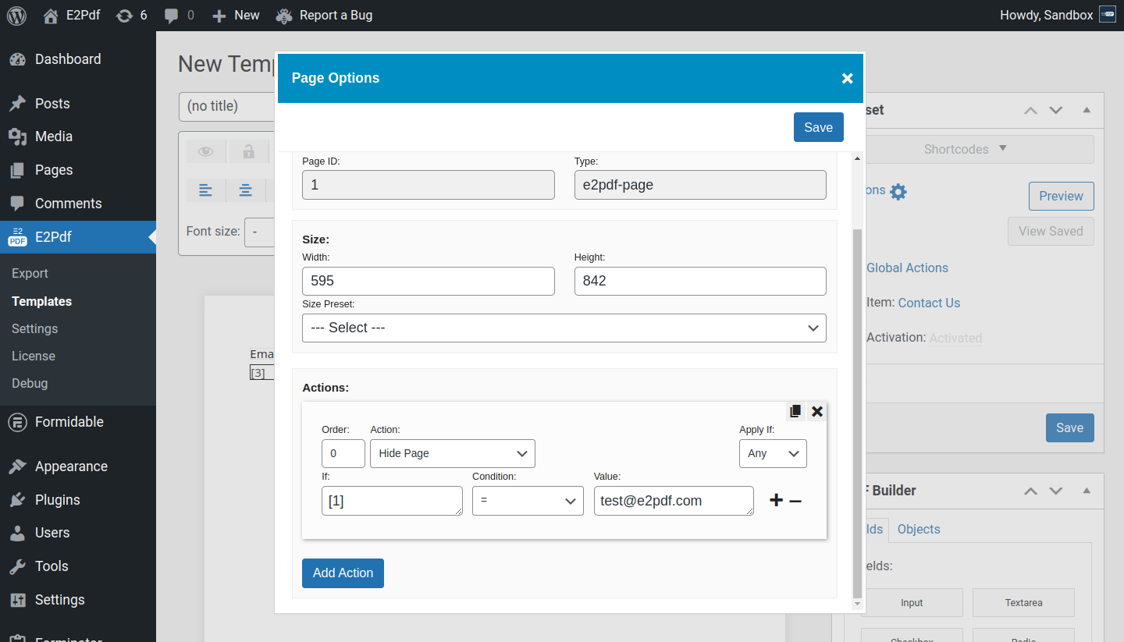Click the Add Action button

click(343, 573)
